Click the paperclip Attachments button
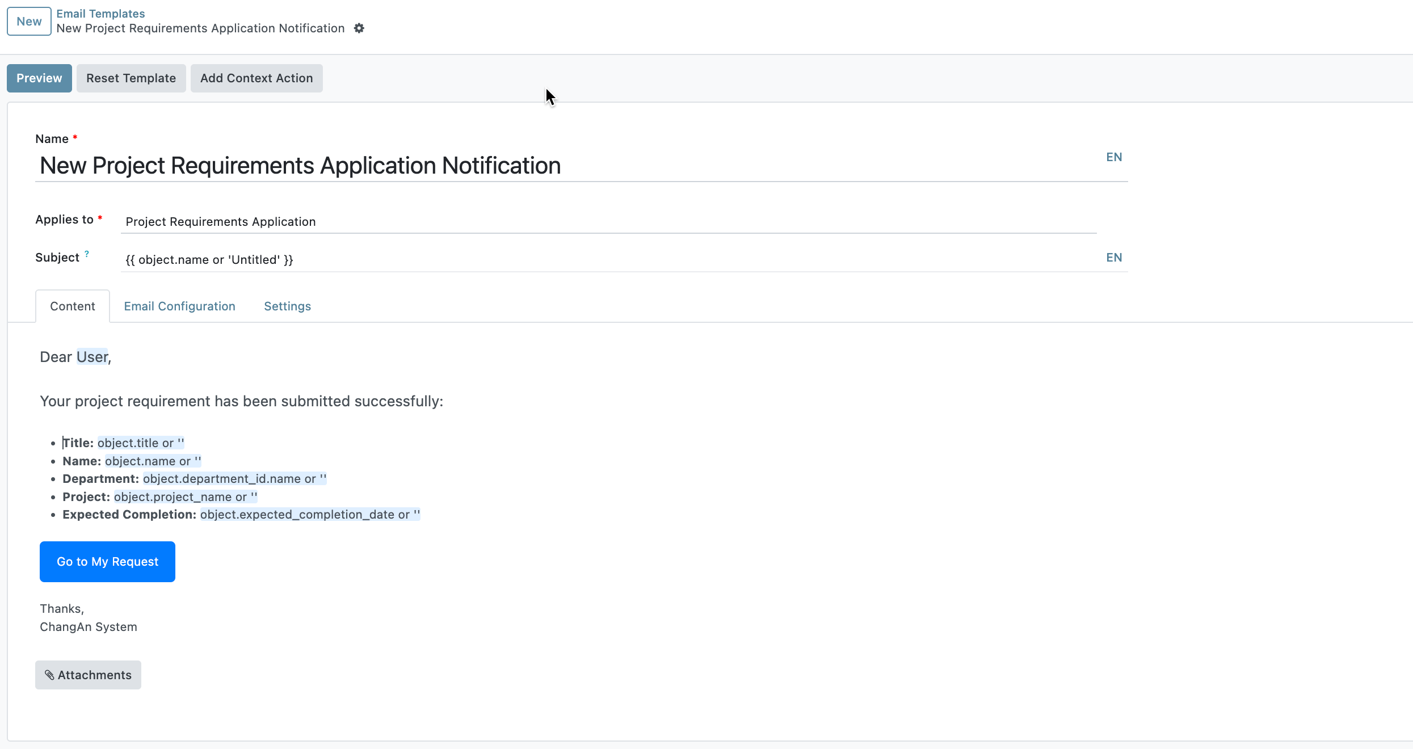 88,675
